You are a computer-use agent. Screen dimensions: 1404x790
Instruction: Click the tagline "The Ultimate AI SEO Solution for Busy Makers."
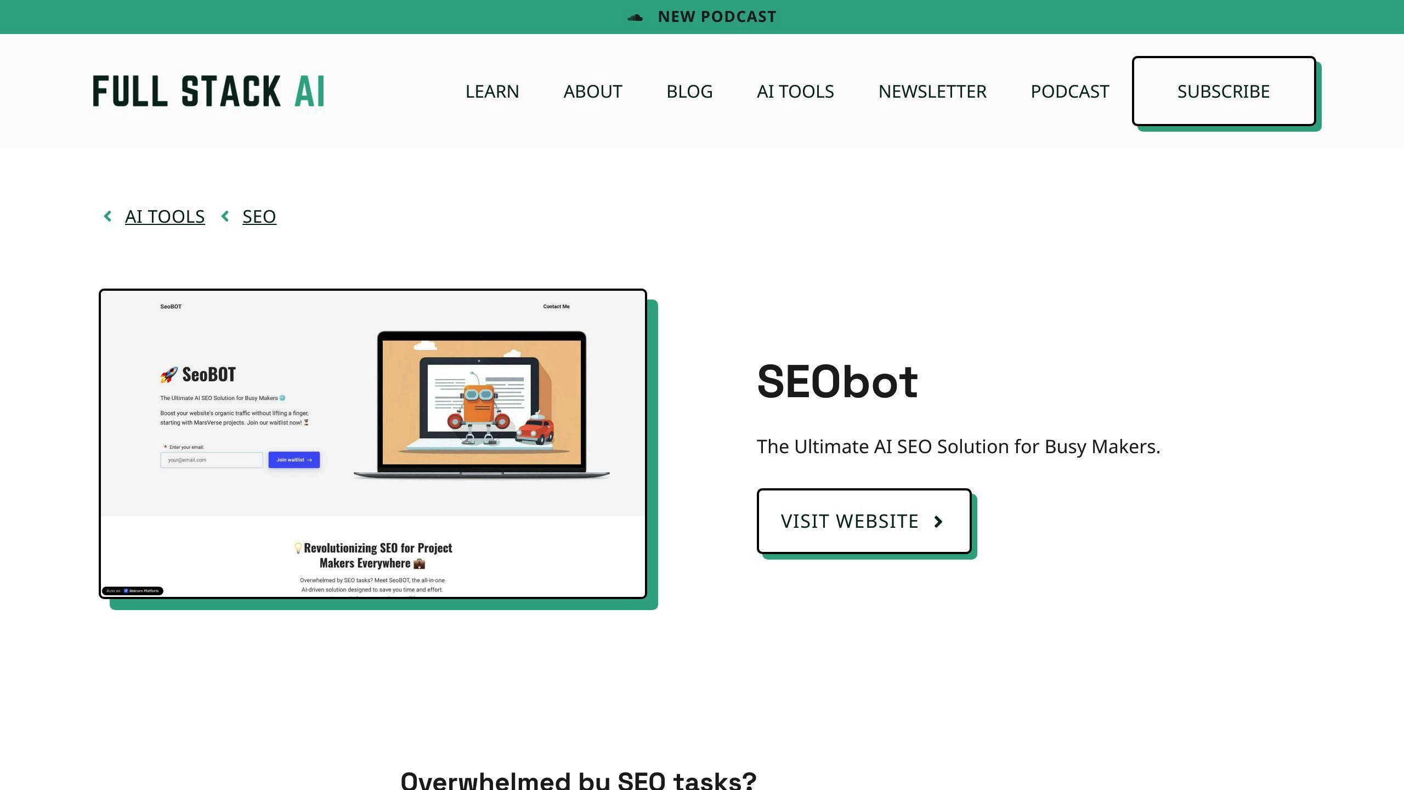(958, 447)
